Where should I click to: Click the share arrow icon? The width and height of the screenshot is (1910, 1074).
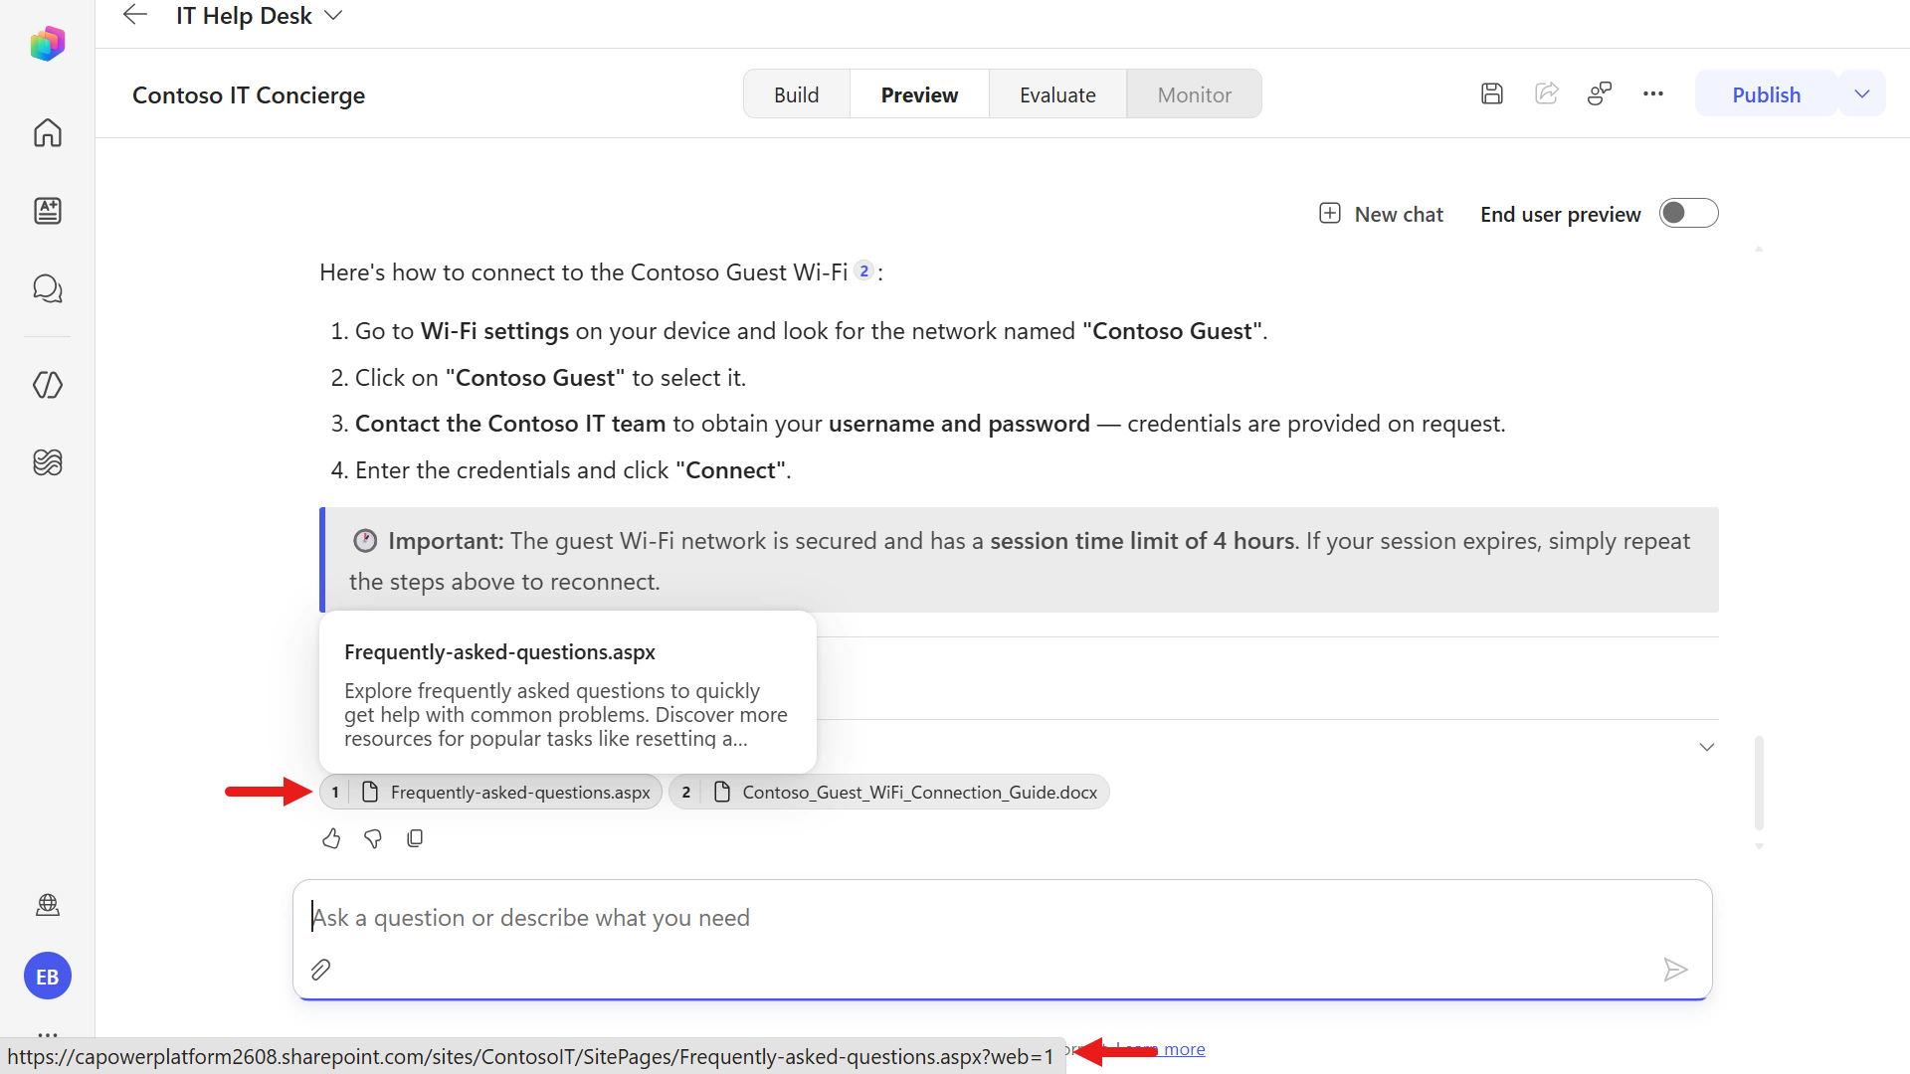(1546, 93)
